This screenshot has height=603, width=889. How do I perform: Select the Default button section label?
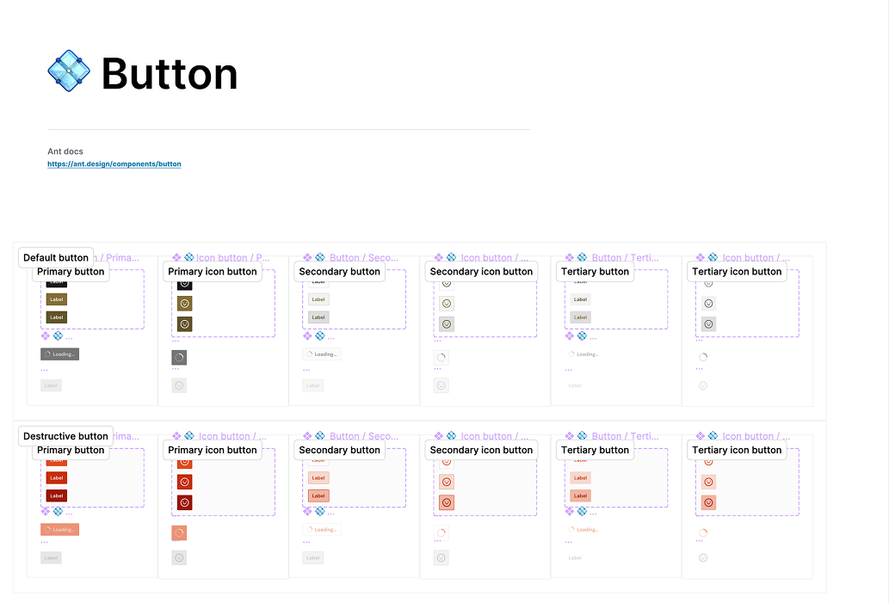click(x=56, y=257)
